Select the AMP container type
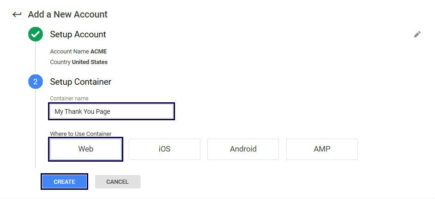 (x=322, y=149)
